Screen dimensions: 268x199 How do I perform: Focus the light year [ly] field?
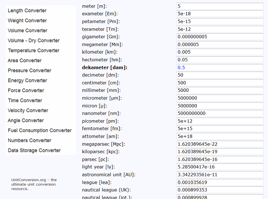(220, 167)
